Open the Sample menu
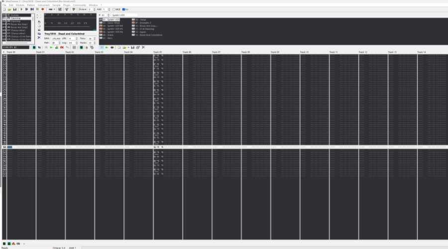The height and width of the screenshot is (249, 448). [56, 5]
